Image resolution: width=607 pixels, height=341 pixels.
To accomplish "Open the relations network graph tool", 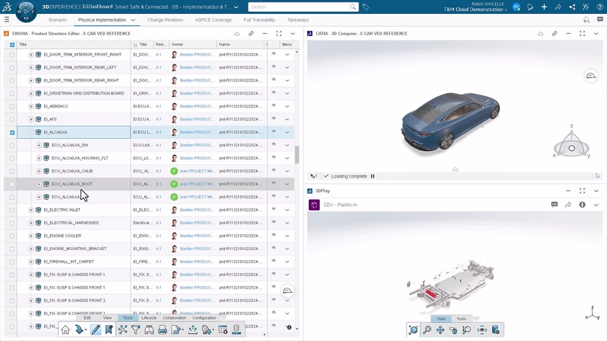I will [x=123, y=330].
